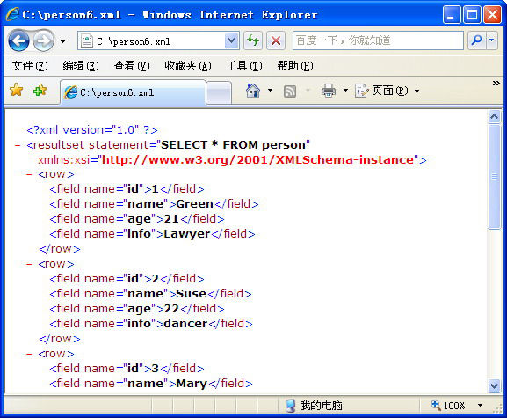Add to Favorites with green plus star

click(40, 90)
